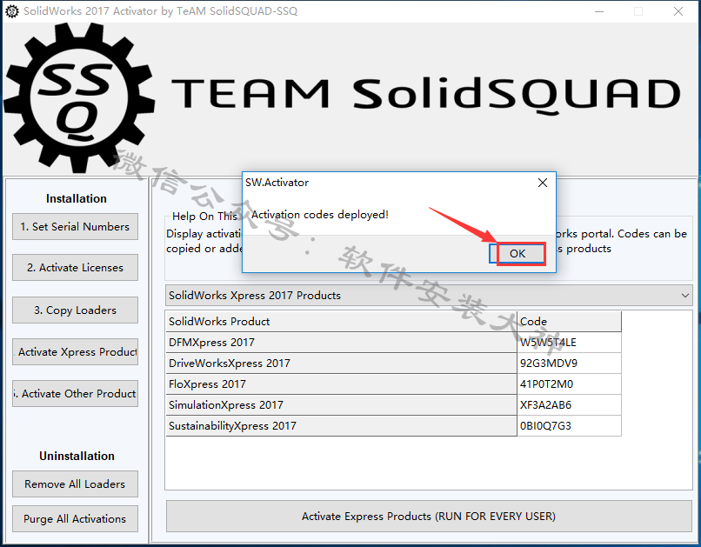
Task: Minimize the SolidWorks Activator window
Action: point(599,11)
